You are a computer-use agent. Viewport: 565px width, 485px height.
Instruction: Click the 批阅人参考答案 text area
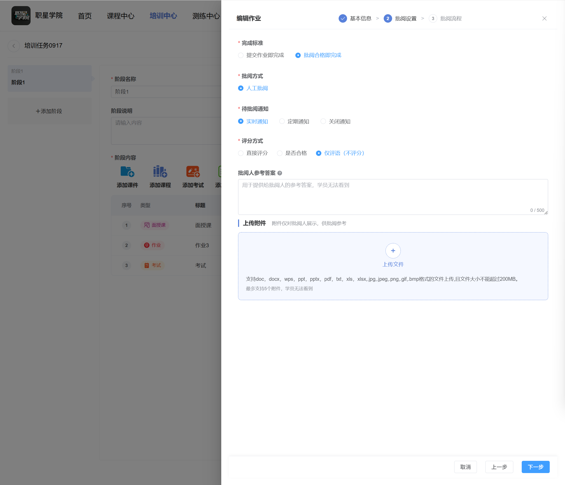point(393,197)
